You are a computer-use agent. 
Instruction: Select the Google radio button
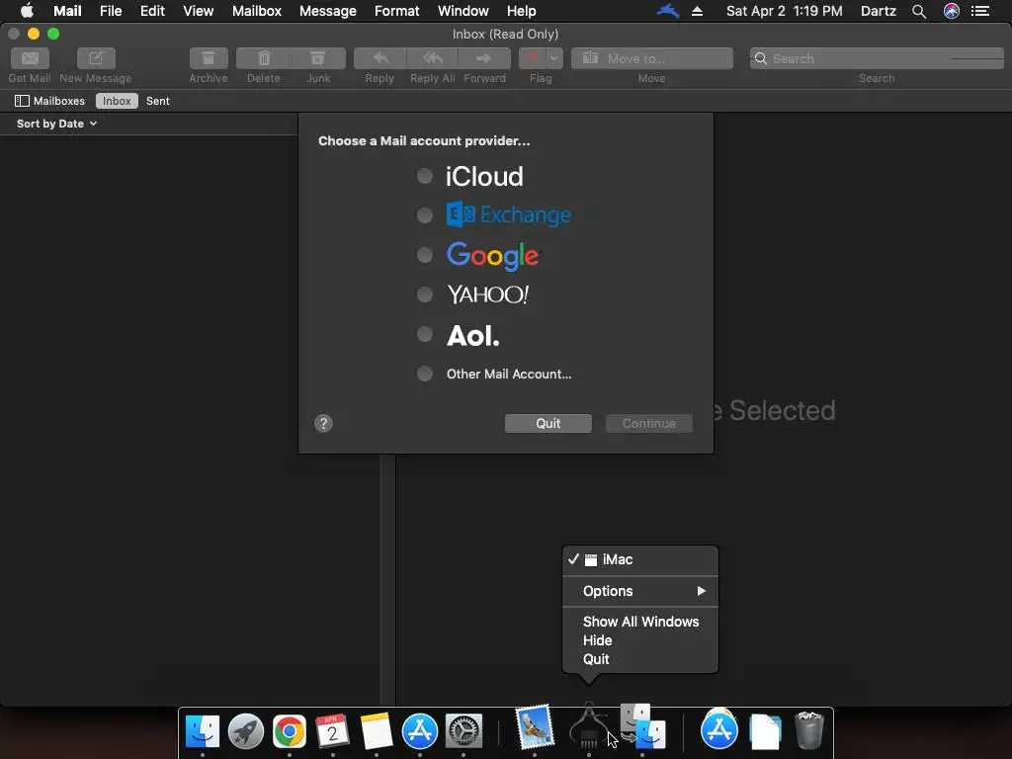pos(425,255)
